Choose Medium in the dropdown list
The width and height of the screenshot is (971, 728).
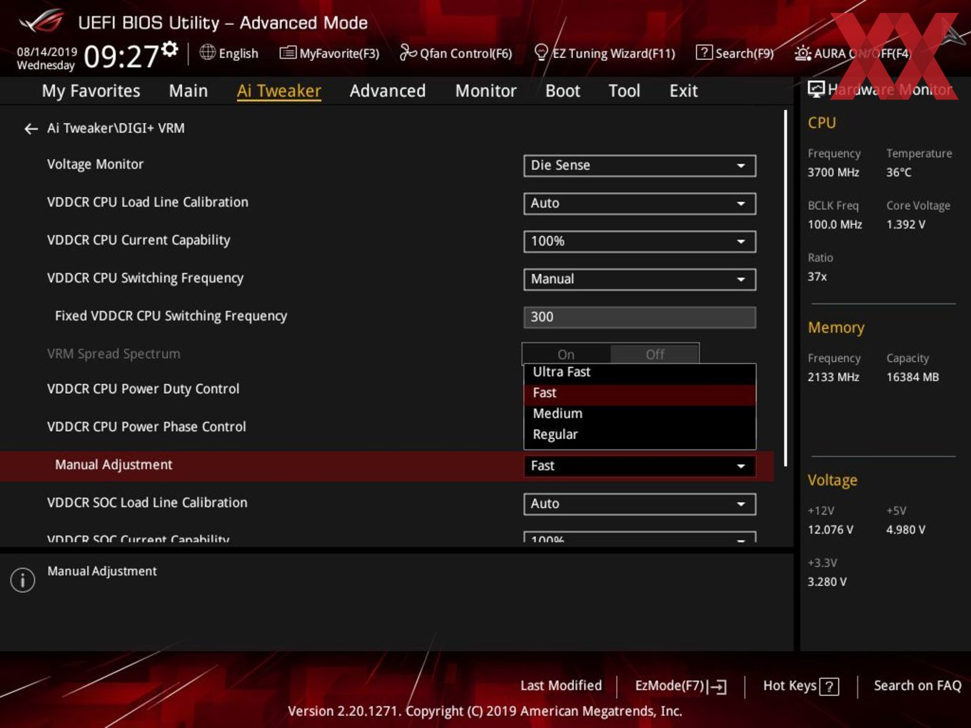(640, 413)
